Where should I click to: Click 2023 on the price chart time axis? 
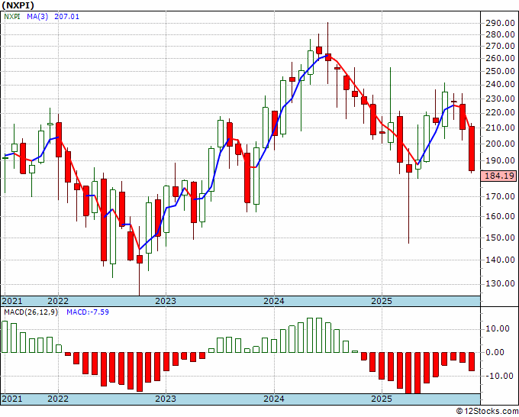coord(166,301)
